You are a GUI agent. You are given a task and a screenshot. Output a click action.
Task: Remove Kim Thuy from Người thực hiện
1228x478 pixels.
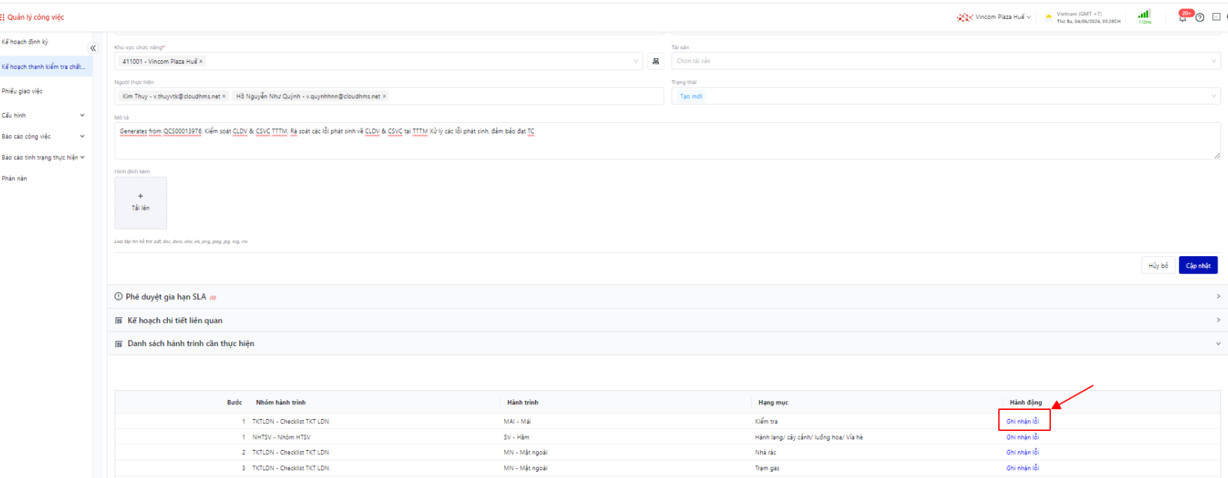[224, 97]
